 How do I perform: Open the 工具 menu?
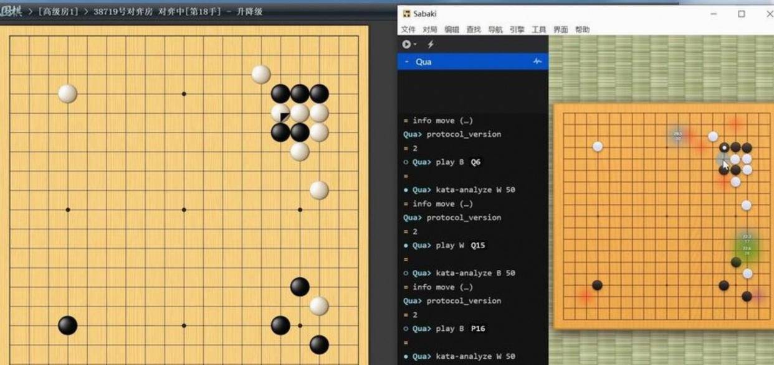[x=538, y=29]
